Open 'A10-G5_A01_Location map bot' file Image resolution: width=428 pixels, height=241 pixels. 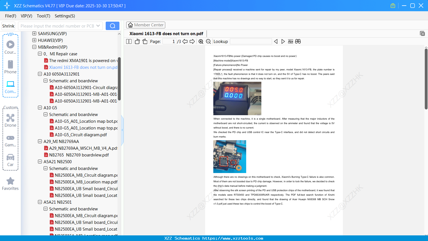click(x=86, y=121)
